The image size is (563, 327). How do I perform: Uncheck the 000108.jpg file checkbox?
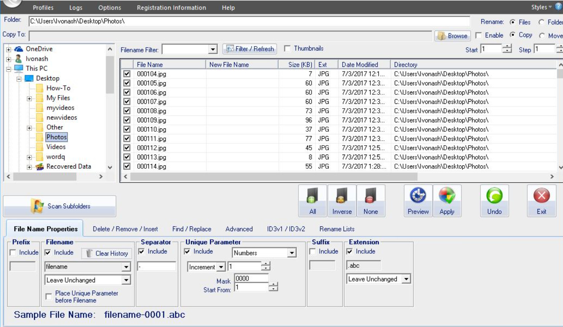(x=127, y=111)
